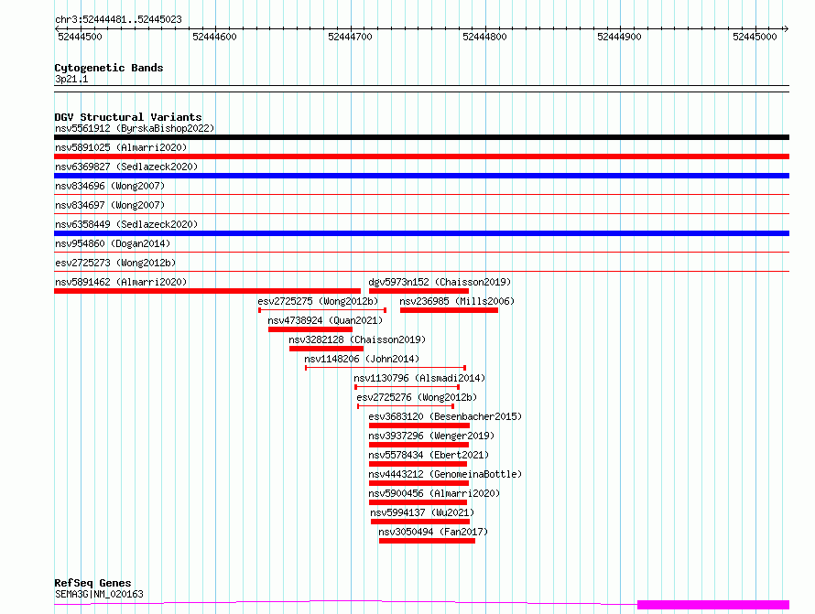
Task: Click the red nsv5994137 variant bar
Action: coord(420,522)
